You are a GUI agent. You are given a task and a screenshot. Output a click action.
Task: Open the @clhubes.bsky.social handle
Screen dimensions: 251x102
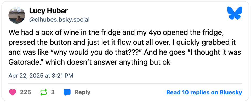point(59,20)
